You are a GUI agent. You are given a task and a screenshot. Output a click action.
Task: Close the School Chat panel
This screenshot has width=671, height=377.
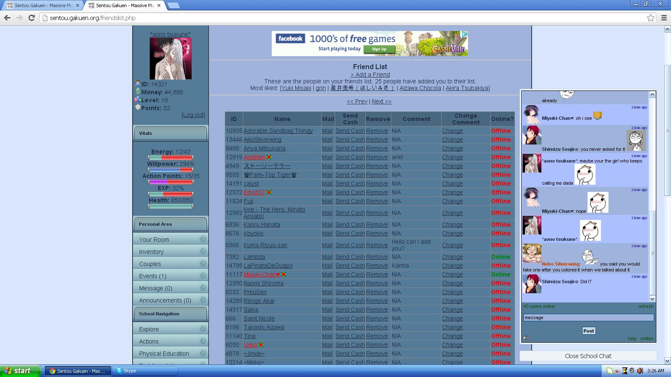tap(588, 356)
